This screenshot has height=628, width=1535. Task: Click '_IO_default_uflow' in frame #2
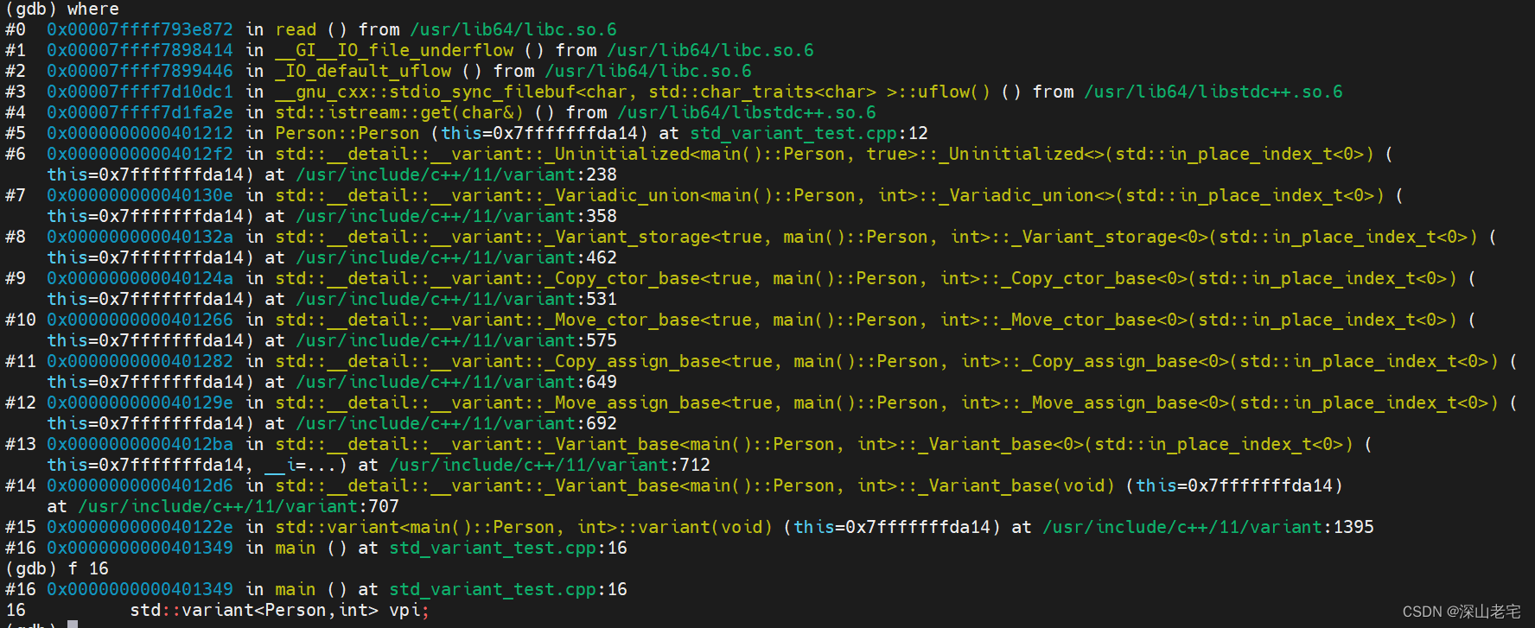(363, 71)
